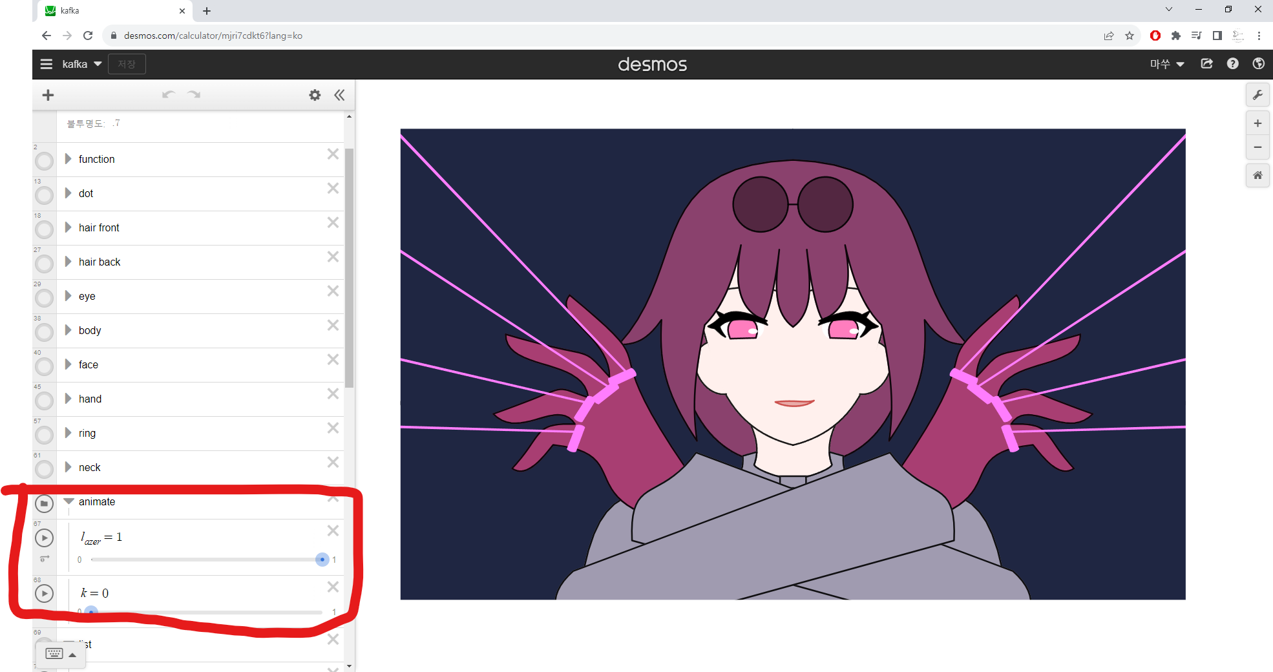Expand the hair front folder
1273x672 pixels.
click(68, 227)
